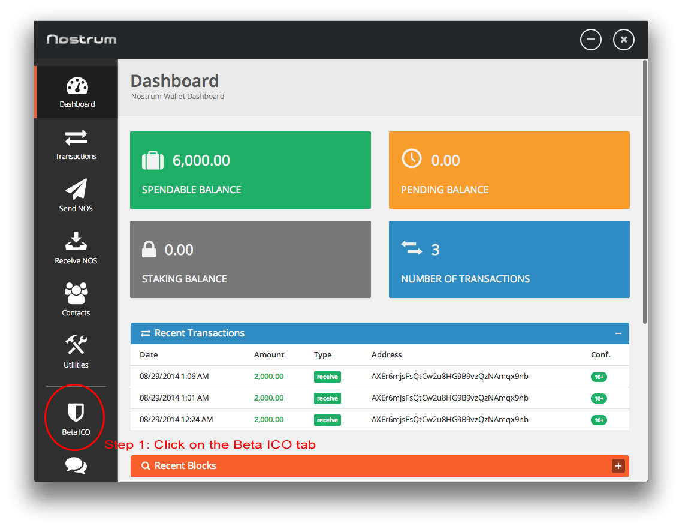
Task: Click the main window vertical scrollbar
Action: (x=645, y=191)
